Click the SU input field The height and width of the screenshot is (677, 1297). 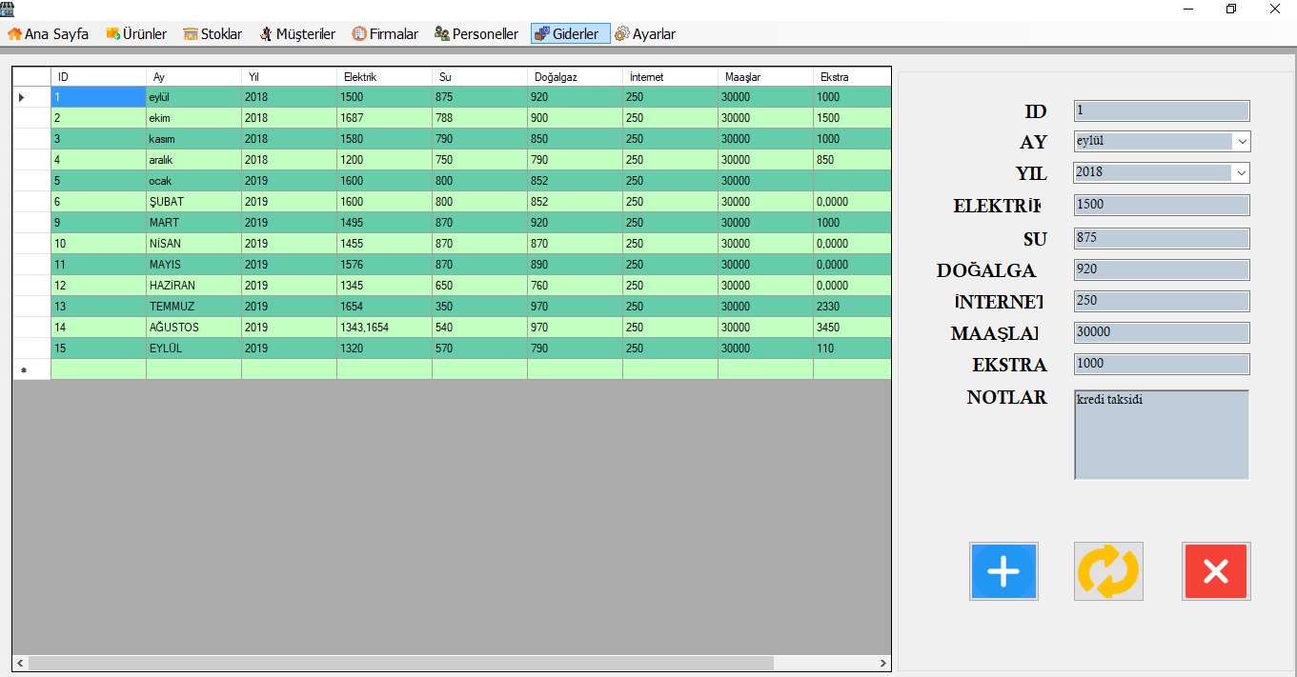(1162, 238)
